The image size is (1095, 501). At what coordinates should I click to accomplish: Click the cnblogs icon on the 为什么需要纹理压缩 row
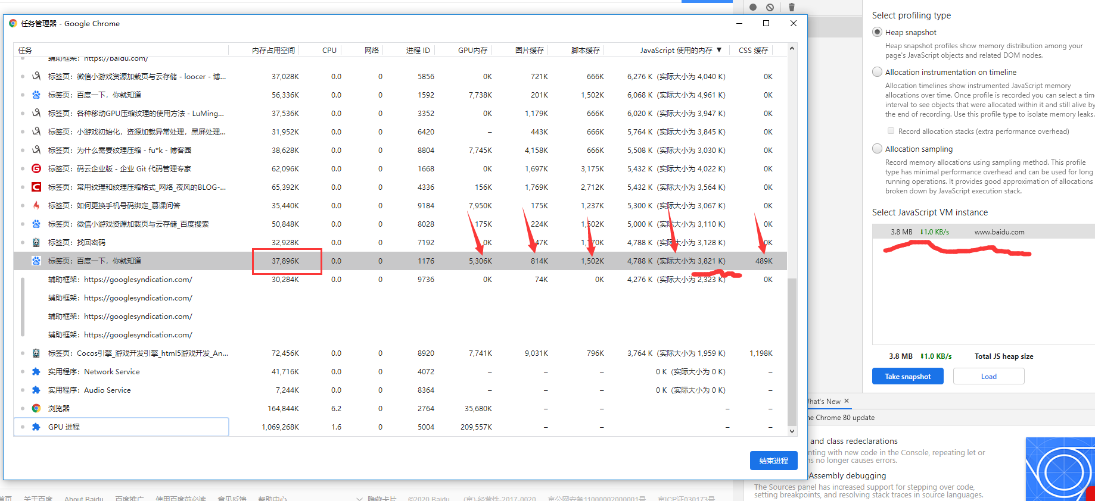[x=36, y=150]
